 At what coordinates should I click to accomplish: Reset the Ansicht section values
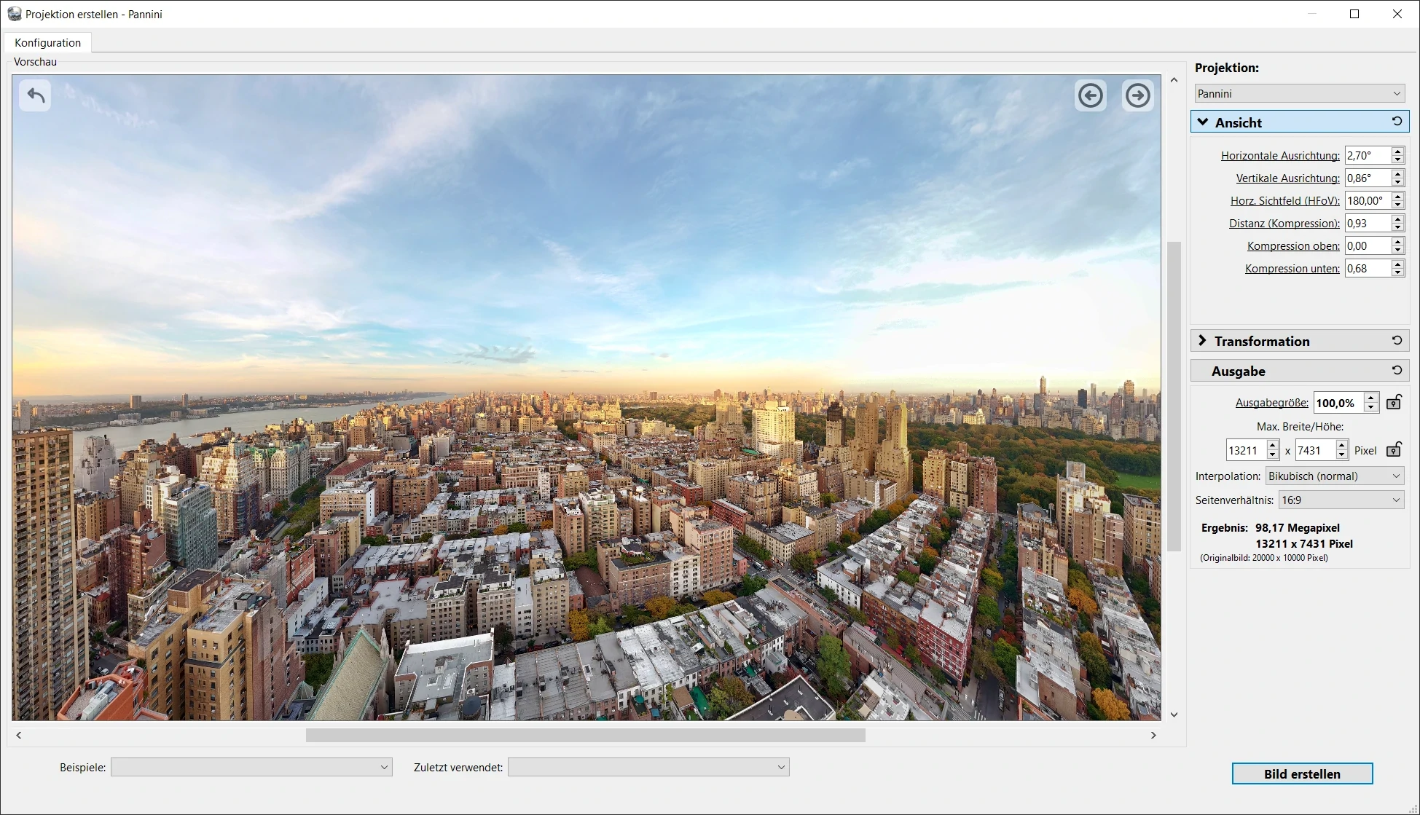pyautogui.click(x=1397, y=122)
